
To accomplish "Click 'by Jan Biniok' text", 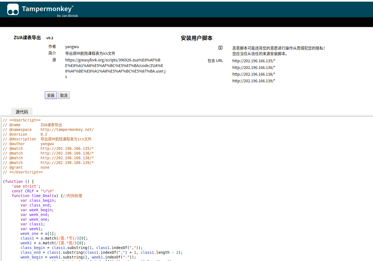I will pyautogui.click(x=67, y=16).
